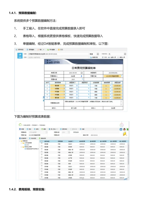Open the 插入 insert dropdown in toolbar
Viewport: 147px width, 207px height.
click(x=41, y=50)
